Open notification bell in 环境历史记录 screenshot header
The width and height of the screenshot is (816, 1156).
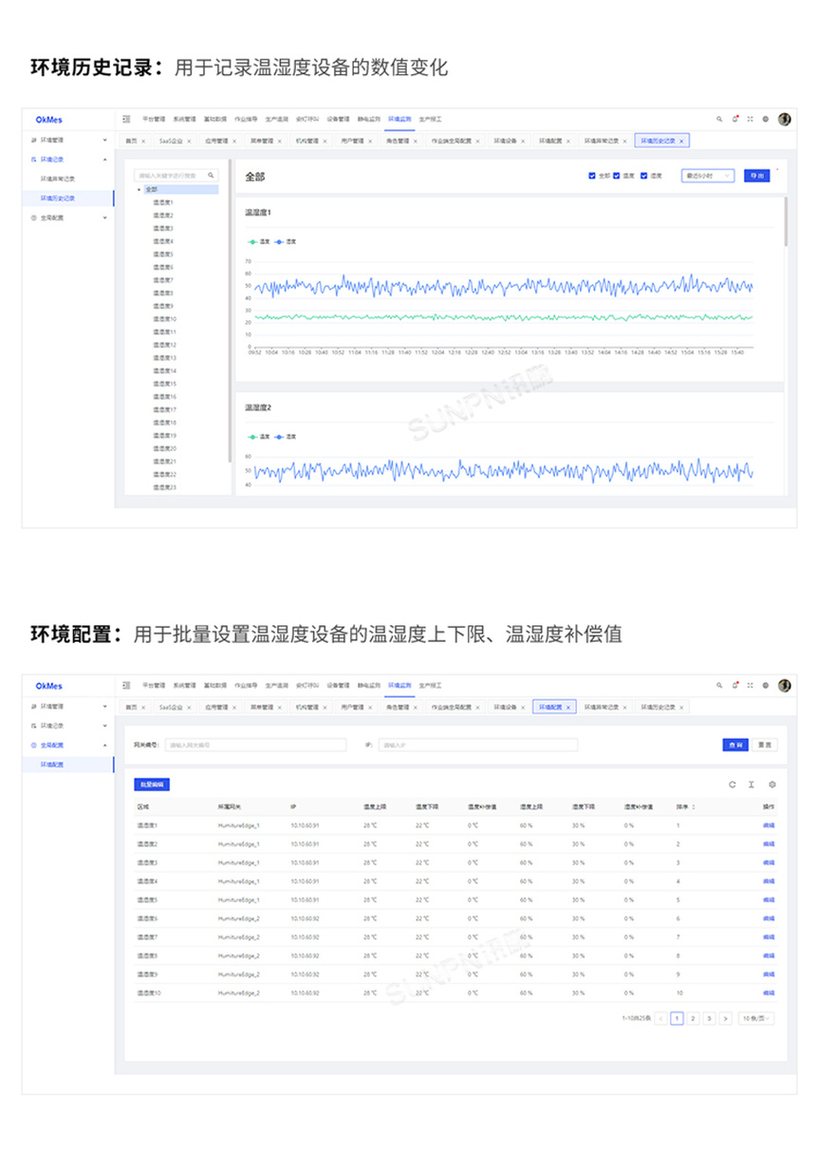click(735, 120)
